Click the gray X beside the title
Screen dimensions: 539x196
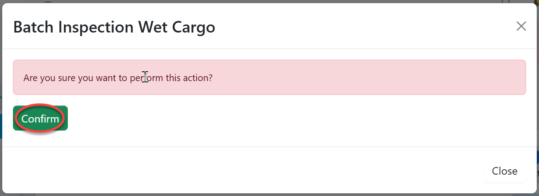(x=521, y=26)
